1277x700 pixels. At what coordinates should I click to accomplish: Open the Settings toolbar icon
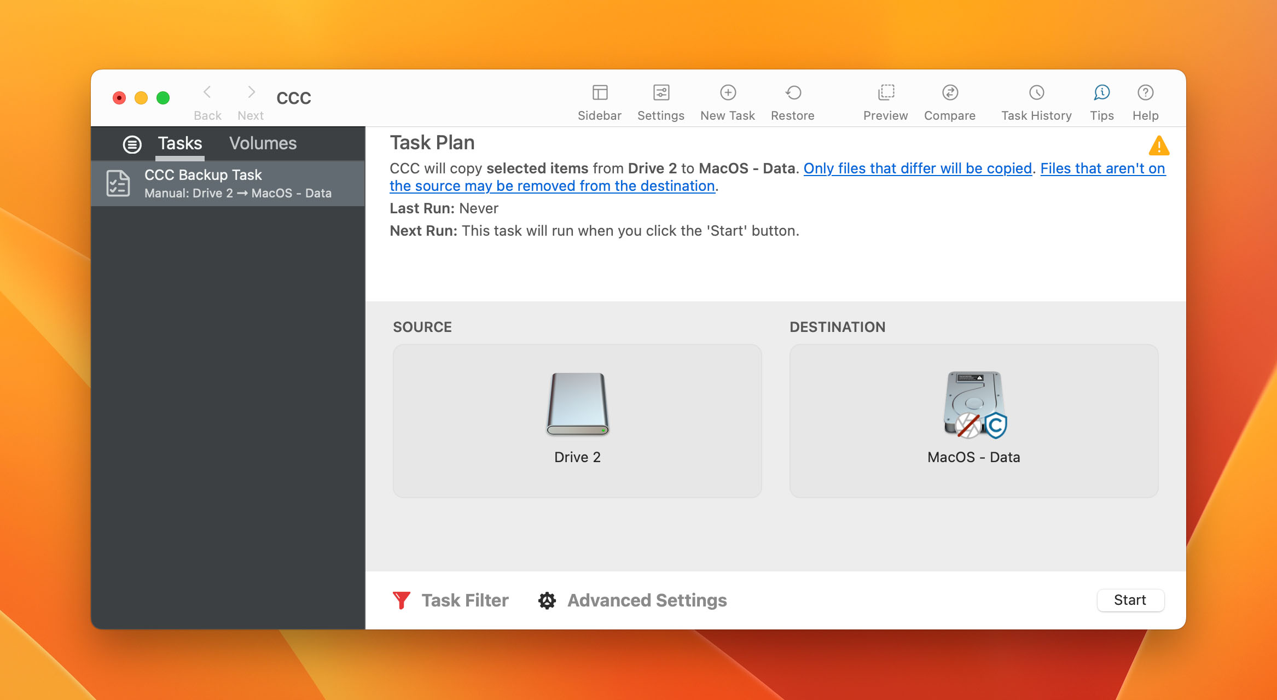[x=661, y=93]
